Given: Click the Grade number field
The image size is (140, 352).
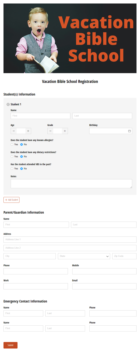Looking at the screenshot, I should (x=58, y=131).
